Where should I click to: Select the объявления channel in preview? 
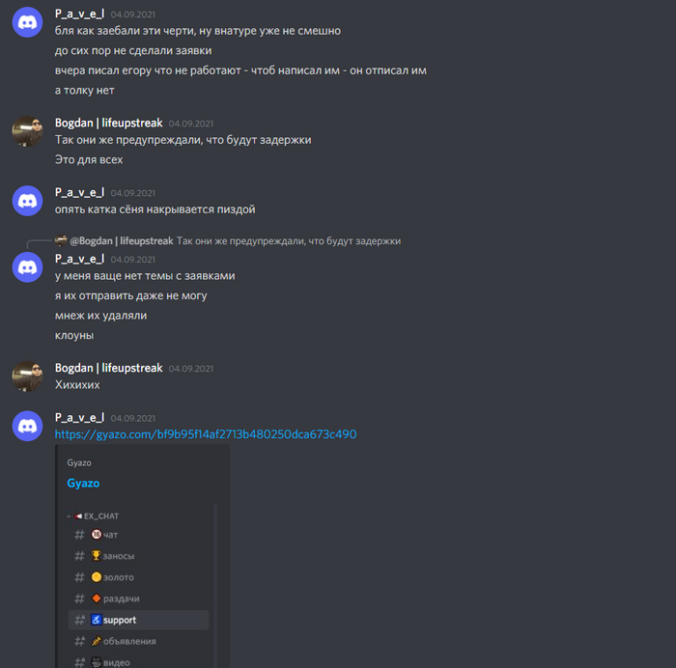tap(138, 641)
